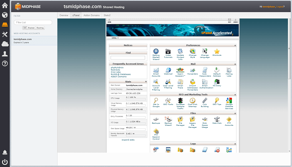Switch to the Addon Domains tab
The image size is (292, 167).
point(91,15)
